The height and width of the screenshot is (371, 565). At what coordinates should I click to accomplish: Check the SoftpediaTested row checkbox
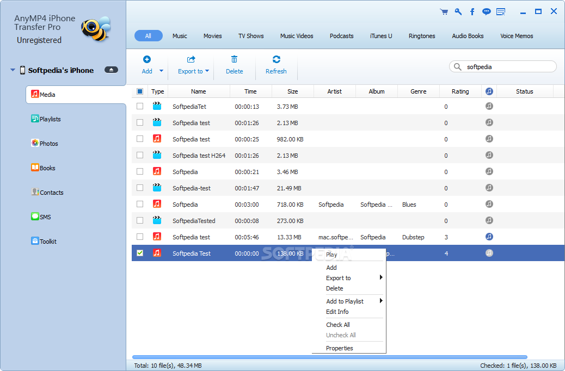coord(140,220)
